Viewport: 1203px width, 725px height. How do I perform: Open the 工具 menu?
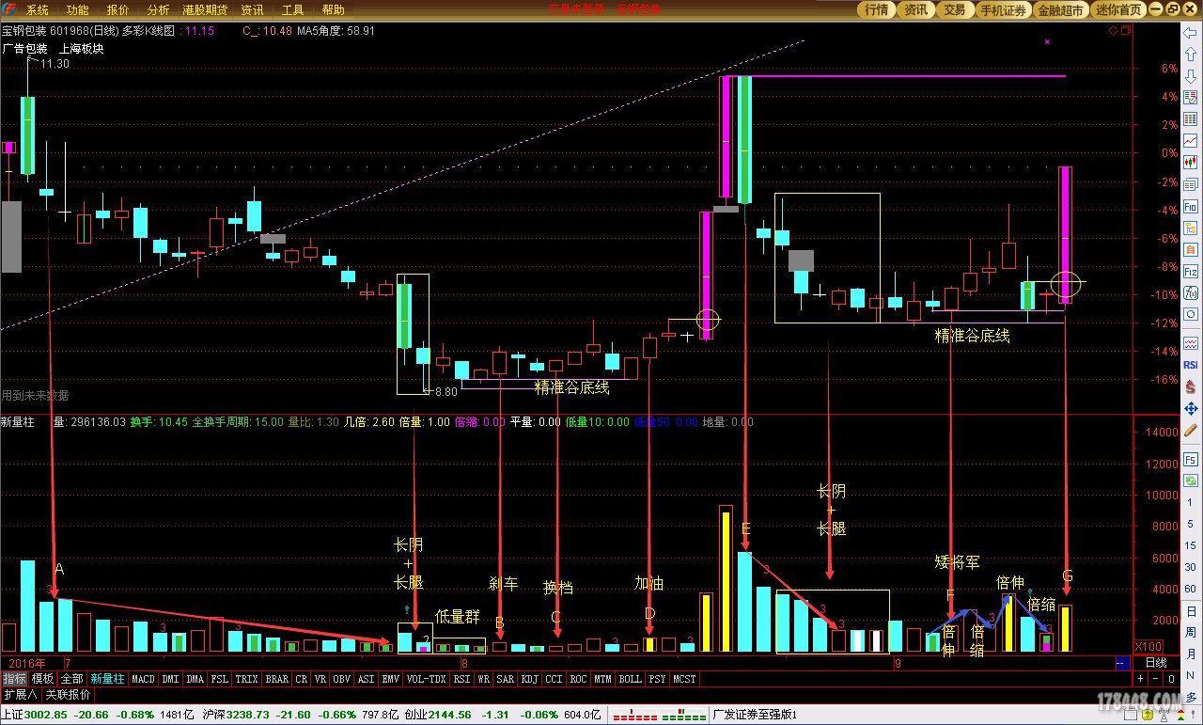coord(293,9)
